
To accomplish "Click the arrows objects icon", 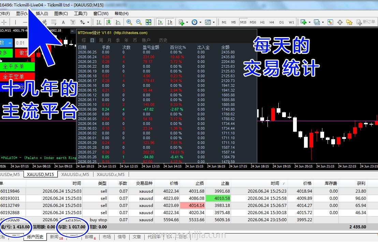I will pyautogui.click(x=83, y=22).
